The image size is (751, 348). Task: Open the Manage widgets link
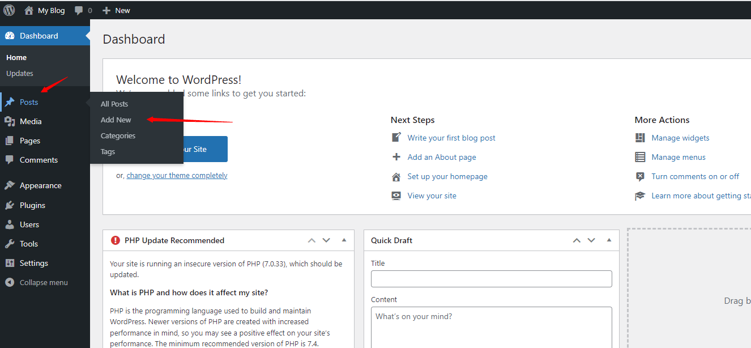(x=680, y=138)
